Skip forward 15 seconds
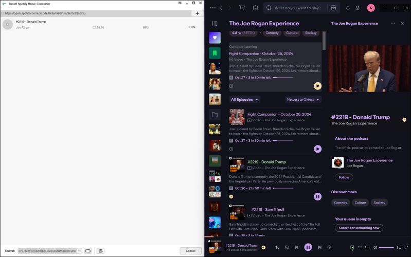The height and width of the screenshot is (257, 411). [330, 247]
